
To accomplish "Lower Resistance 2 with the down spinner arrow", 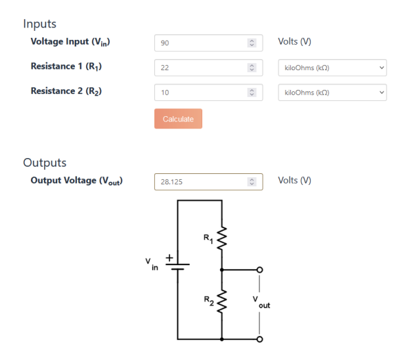I will pos(252,94).
